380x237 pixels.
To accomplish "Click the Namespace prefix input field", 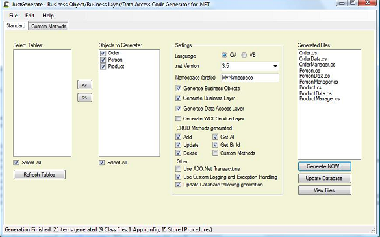I will tap(250, 78).
